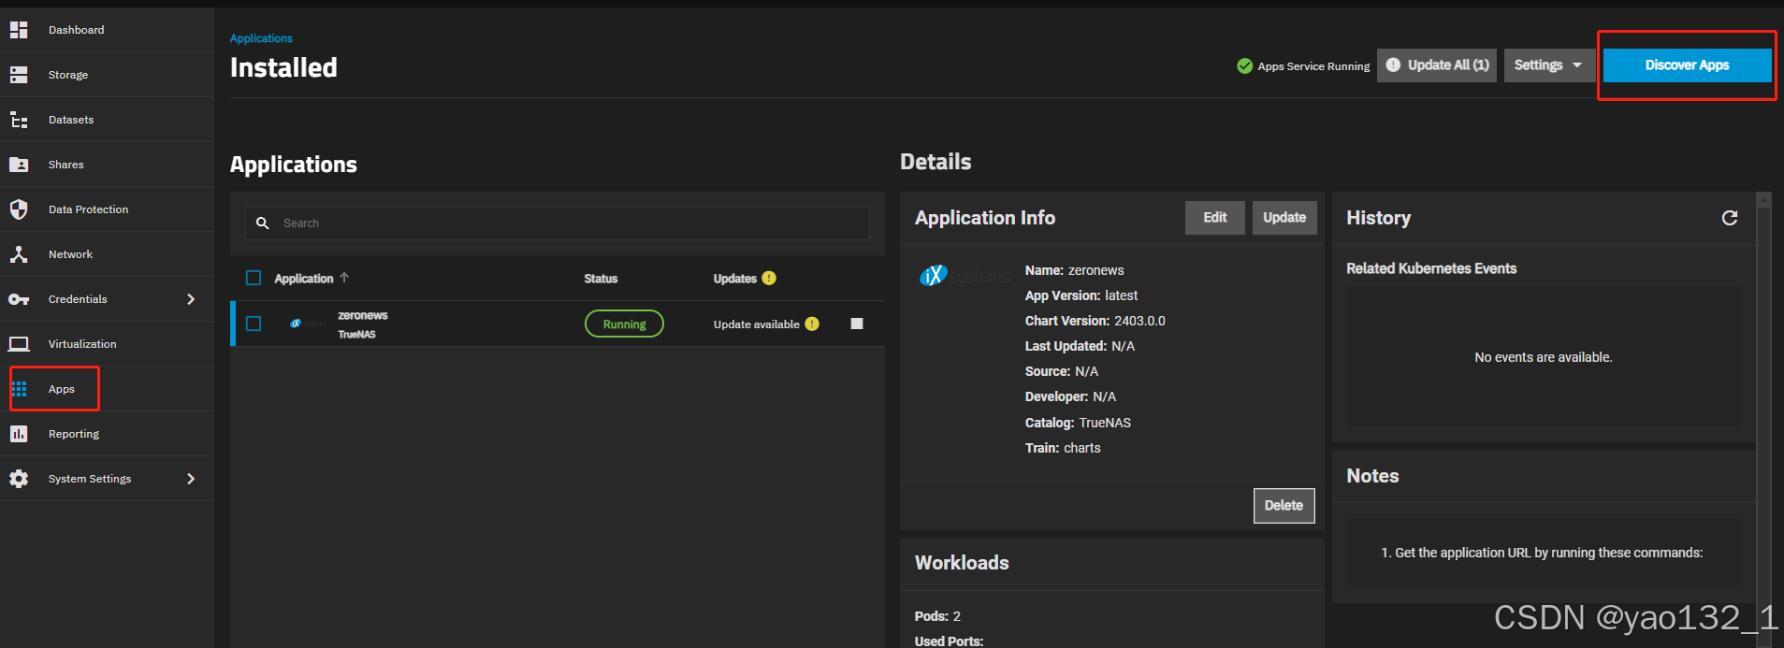The height and width of the screenshot is (648, 1784).
Task: Open Shares section
Action: pos(66,165)
